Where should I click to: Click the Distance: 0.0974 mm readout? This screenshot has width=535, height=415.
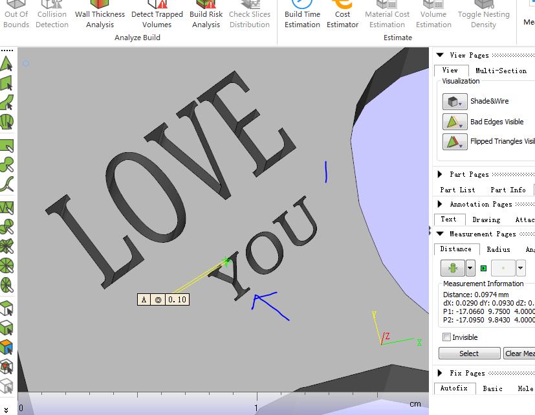coord(475,295)
